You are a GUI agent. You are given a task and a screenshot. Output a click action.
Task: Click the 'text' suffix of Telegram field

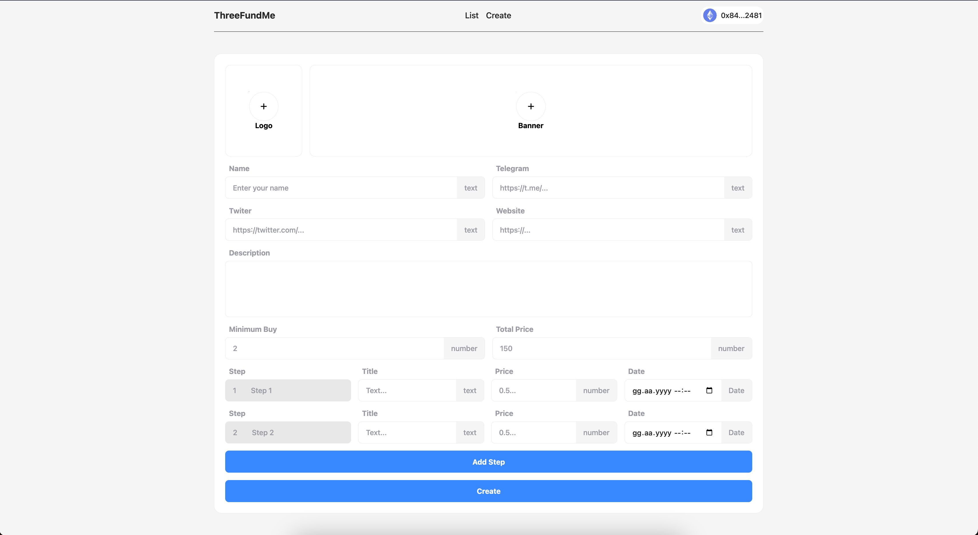tap(738, 188)
